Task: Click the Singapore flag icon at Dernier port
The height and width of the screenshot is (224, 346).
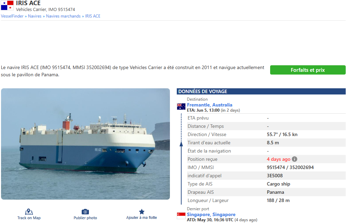Action: (181, 216)
